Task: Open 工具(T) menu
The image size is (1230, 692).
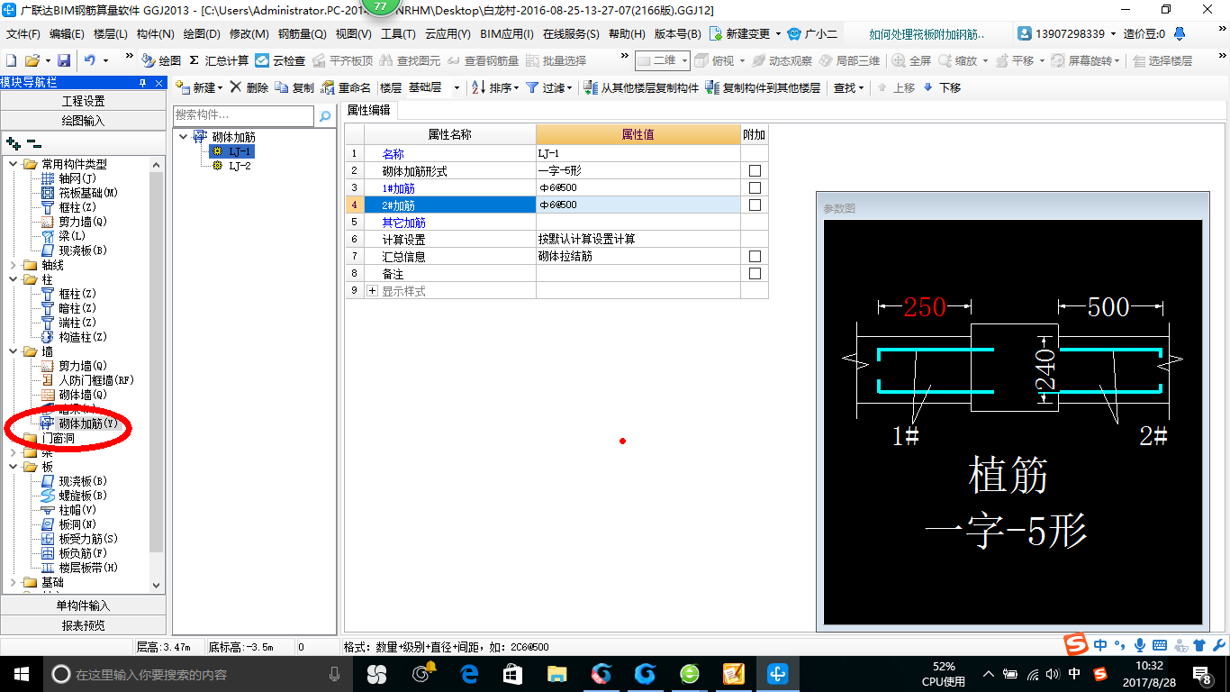Action: pyautogui.click(x=398, y=34)
